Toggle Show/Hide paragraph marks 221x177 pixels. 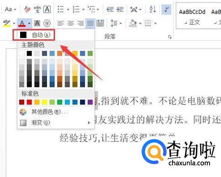[166, 10]
